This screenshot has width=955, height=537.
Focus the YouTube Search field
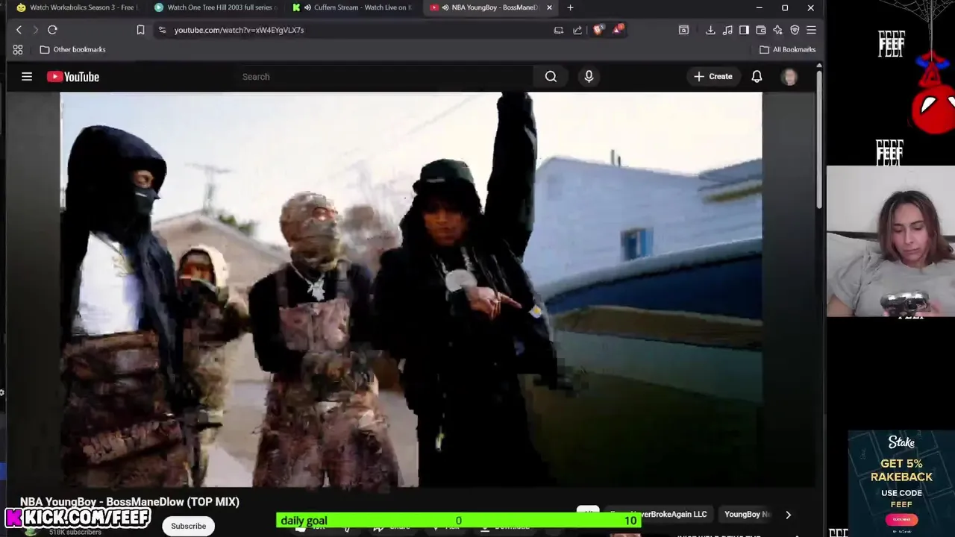tap(384, 76)
